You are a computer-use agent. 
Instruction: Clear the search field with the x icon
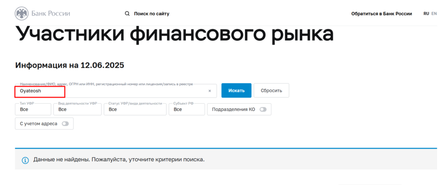210,91
